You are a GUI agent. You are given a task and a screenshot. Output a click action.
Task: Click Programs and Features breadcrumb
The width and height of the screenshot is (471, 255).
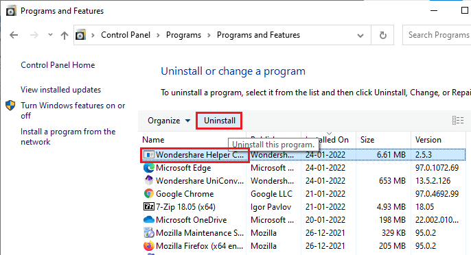(x=258, y=35)
